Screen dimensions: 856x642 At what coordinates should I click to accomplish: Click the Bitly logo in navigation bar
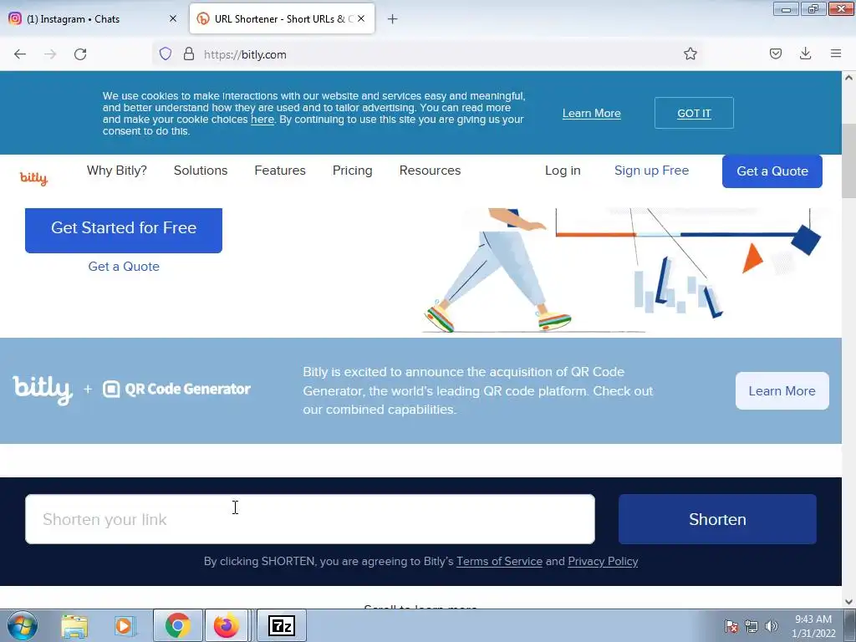(x=33, y=178)
